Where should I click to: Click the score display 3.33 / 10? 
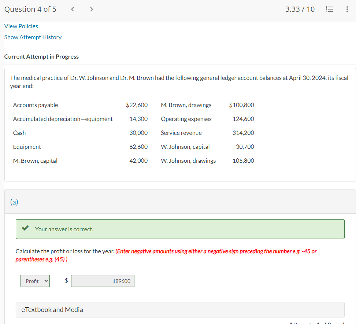300,9
